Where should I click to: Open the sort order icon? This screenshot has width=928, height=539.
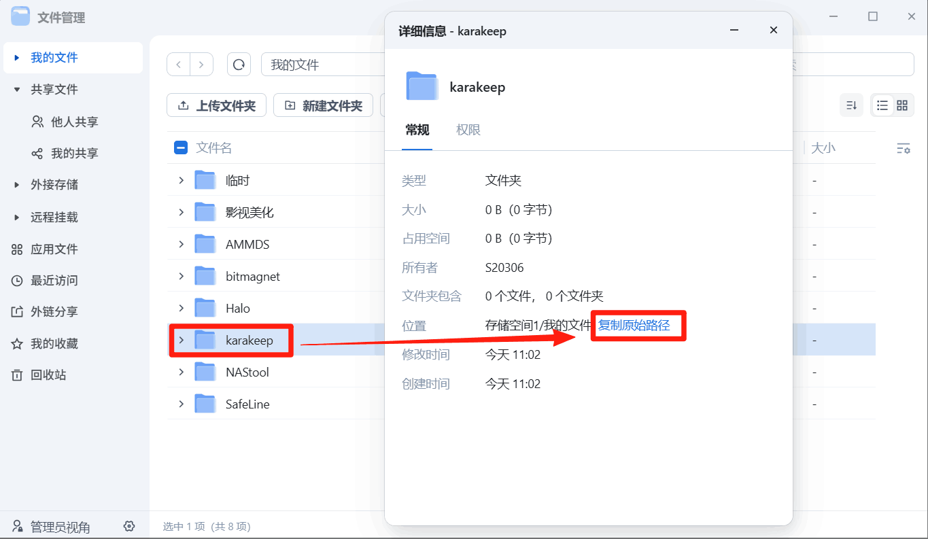851,105
